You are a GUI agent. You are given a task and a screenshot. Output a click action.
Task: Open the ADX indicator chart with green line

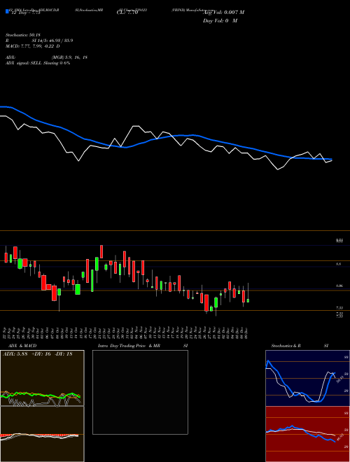click(x=42, y=378)
